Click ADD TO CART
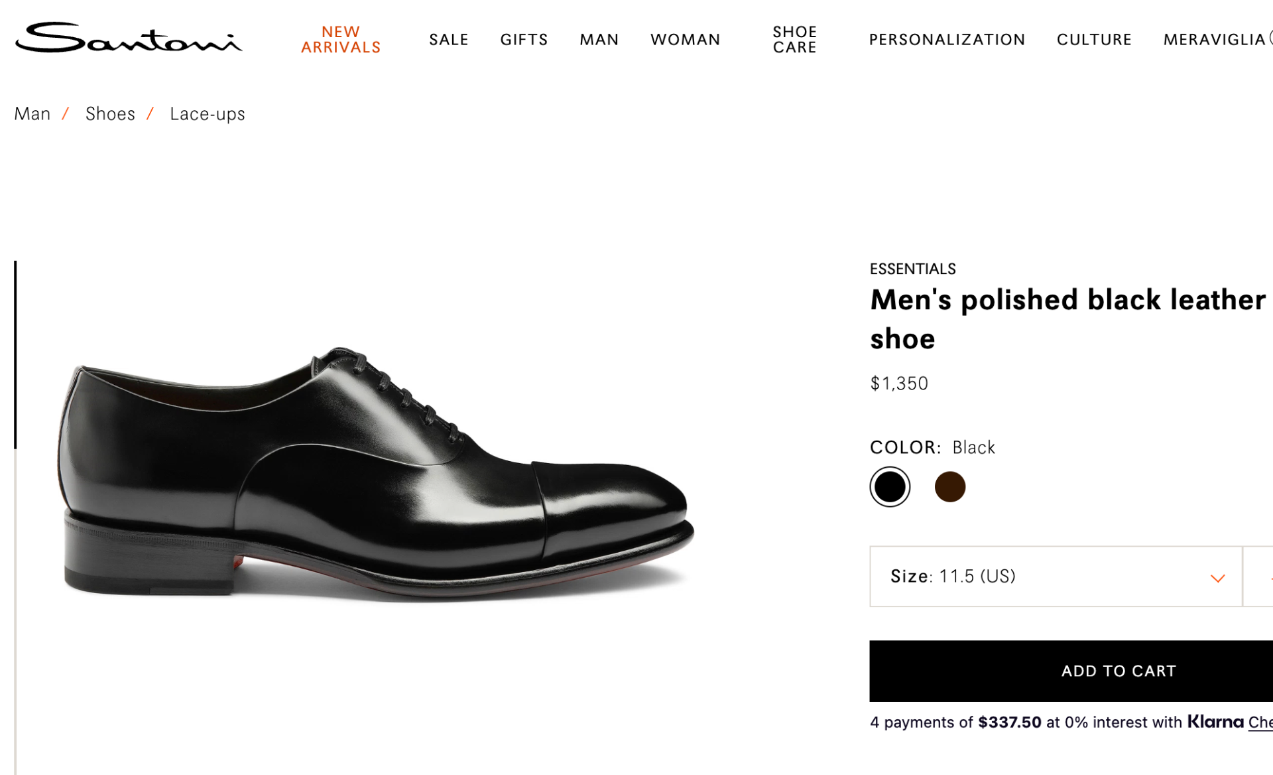 (x=1119, y=671)
